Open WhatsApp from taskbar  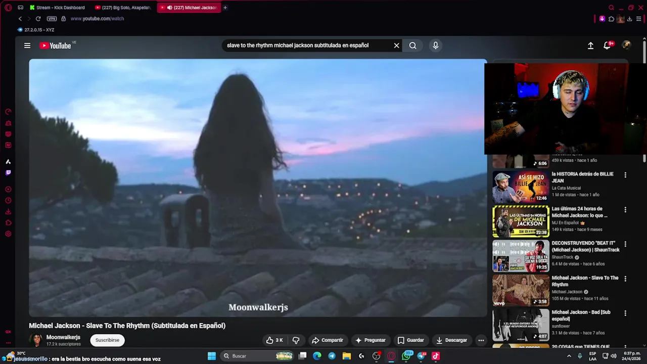click(x=406, y=356)
